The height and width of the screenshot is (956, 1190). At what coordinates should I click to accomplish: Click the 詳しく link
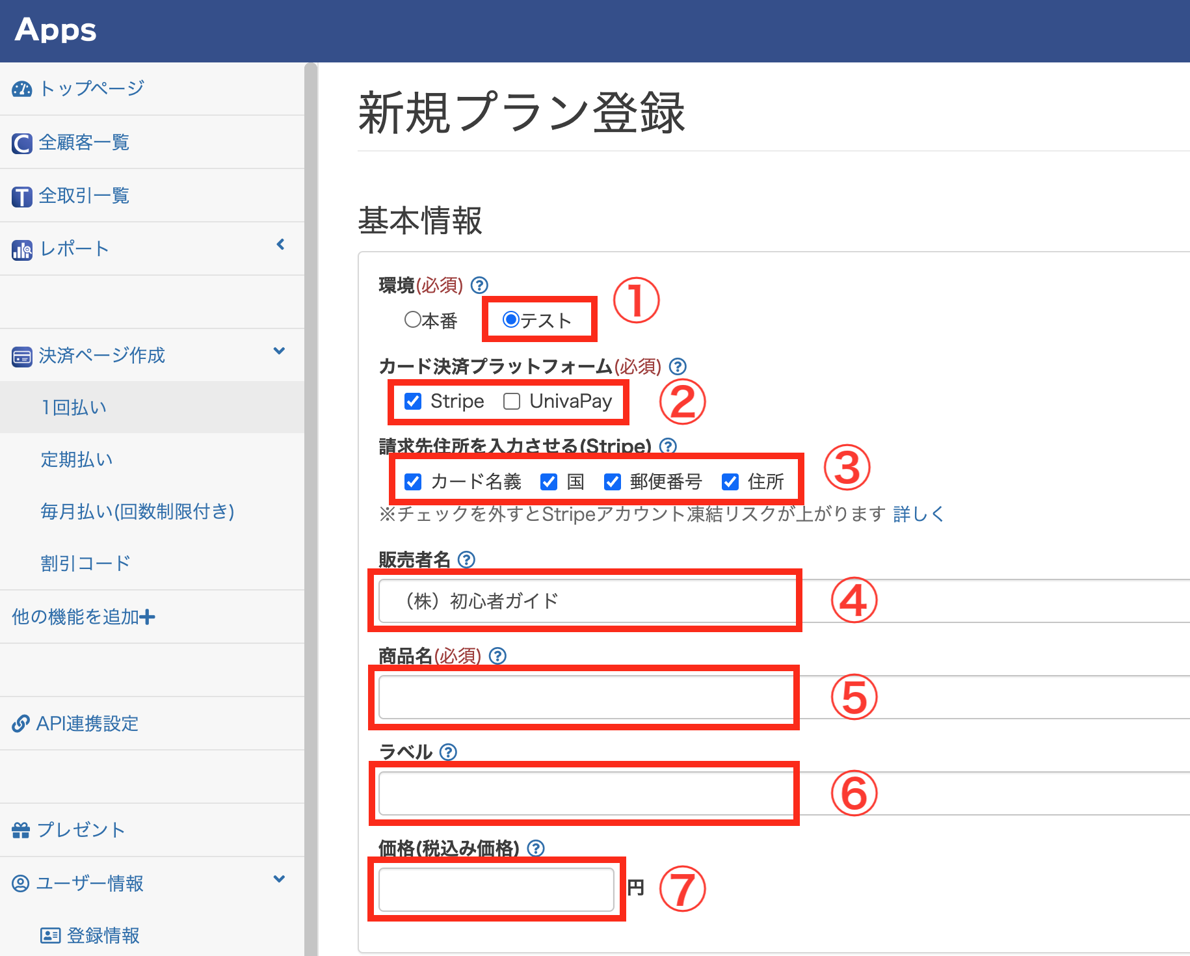coord(918,514)
